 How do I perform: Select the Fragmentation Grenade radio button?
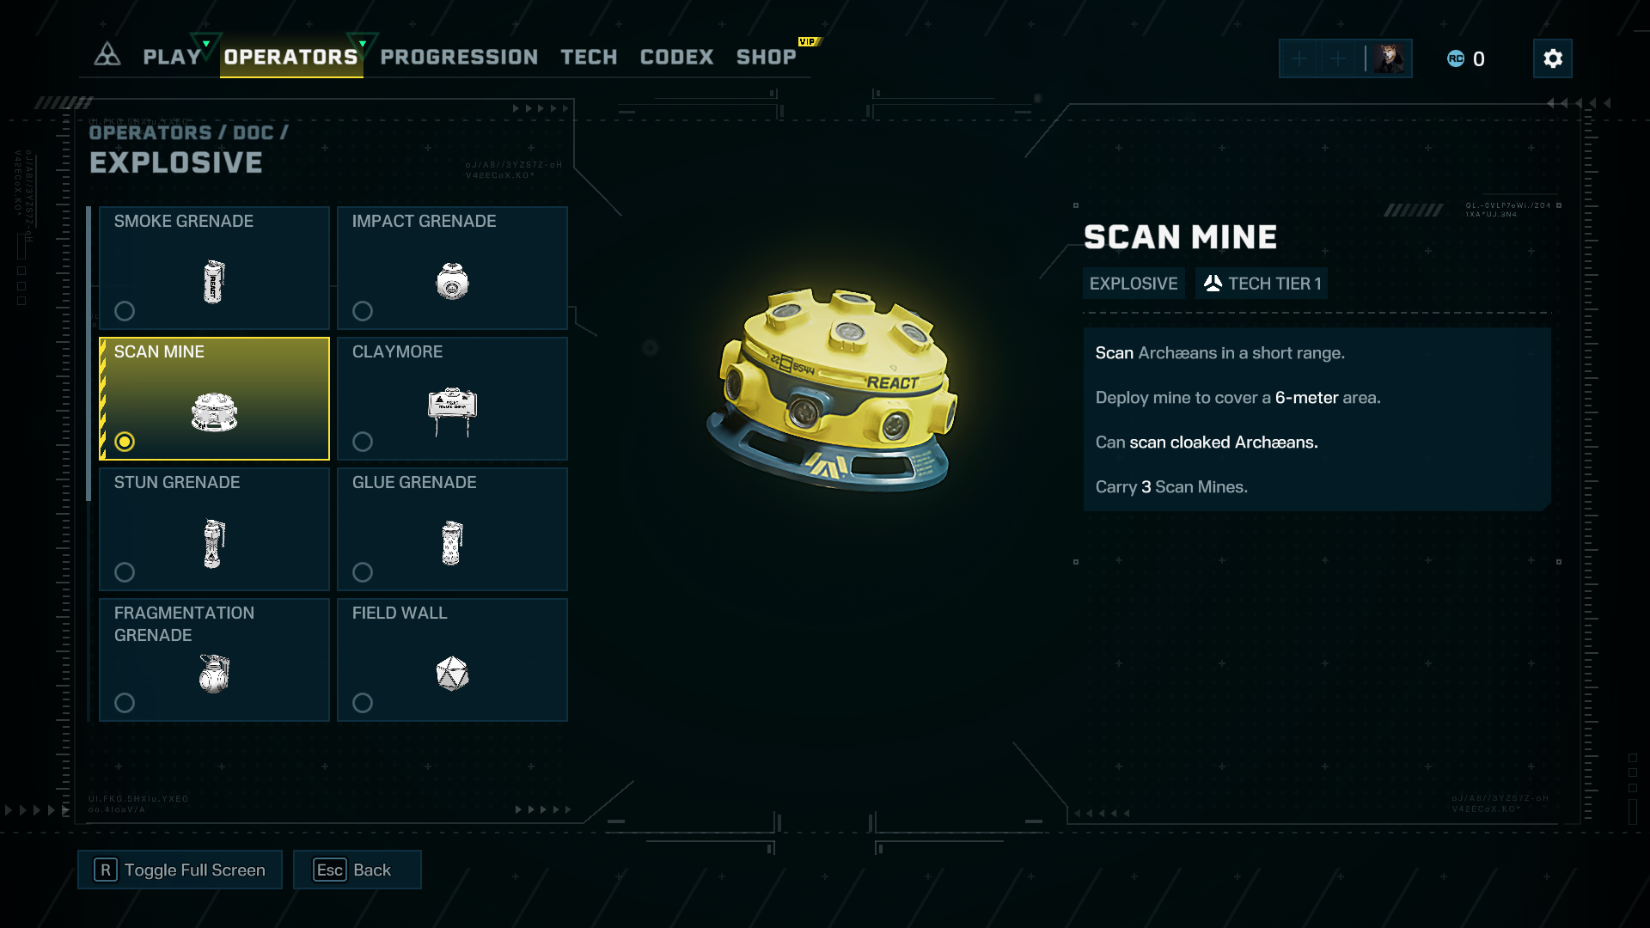point(125,703)
